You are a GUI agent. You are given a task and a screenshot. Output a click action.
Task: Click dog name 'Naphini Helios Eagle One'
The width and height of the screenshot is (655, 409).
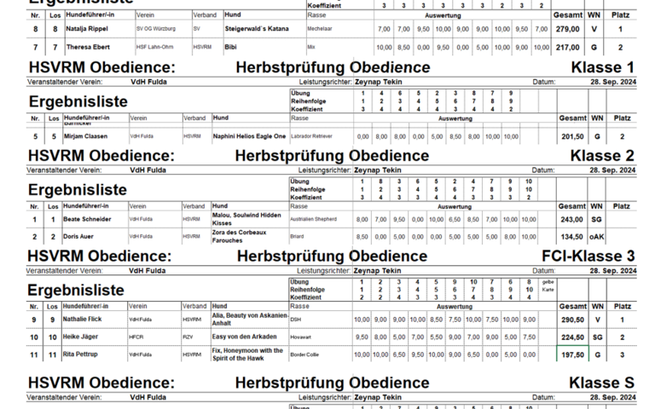tap(249, 136)
